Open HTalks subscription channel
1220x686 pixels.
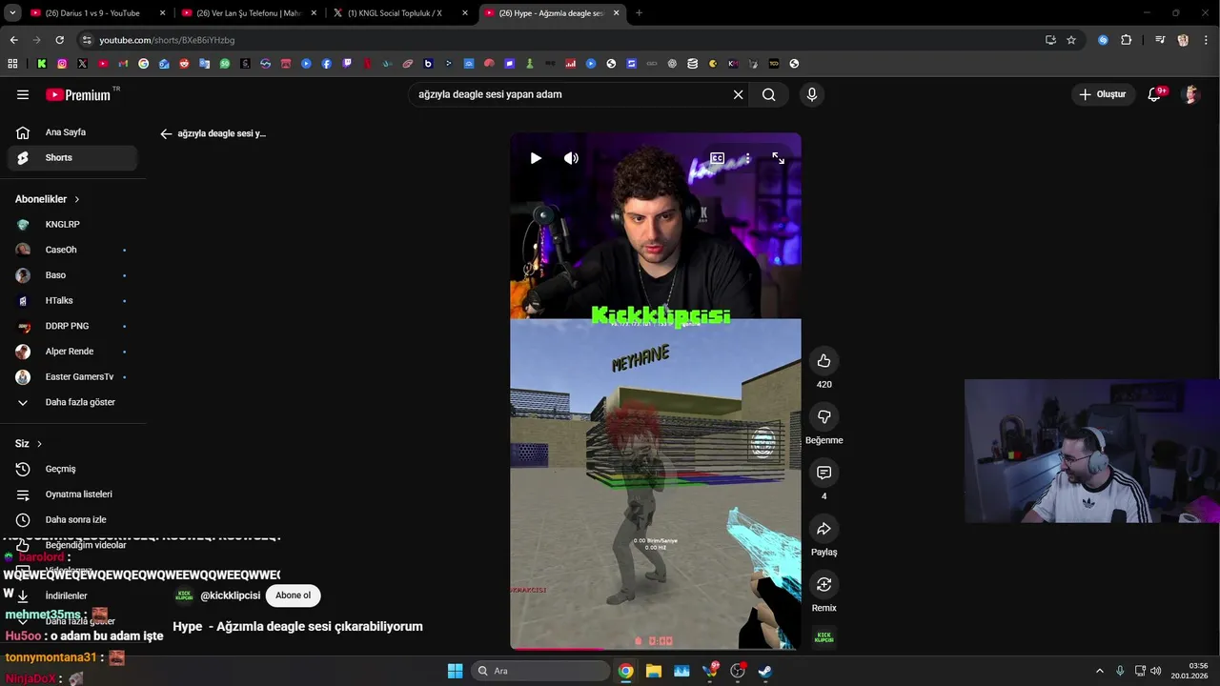[72, 301]
